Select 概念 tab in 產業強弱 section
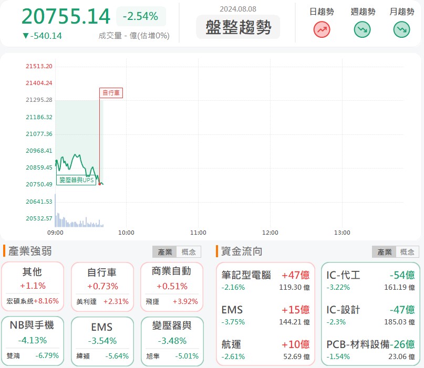 [189, 252]
